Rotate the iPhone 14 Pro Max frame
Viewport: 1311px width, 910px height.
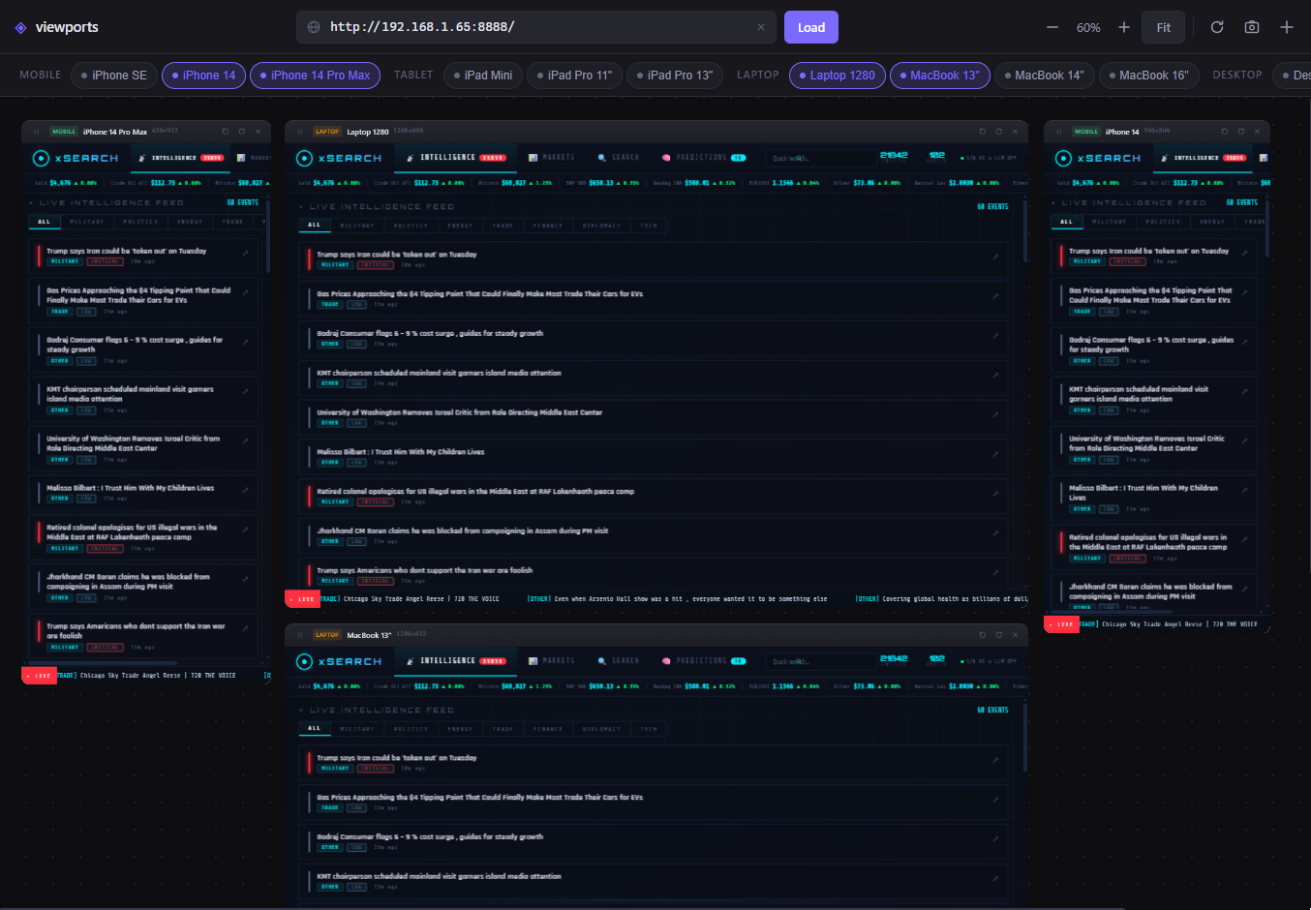click(226, 132)
